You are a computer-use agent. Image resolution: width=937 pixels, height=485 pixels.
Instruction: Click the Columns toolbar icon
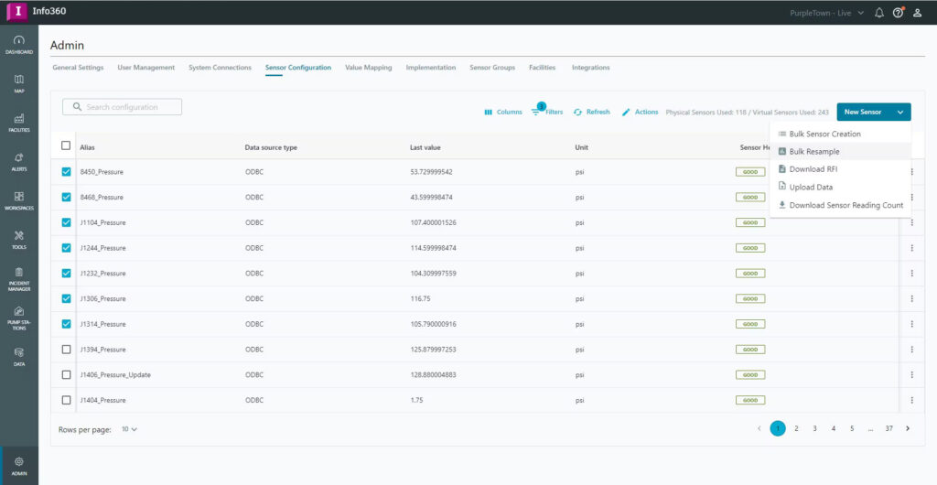click(489, 113)
